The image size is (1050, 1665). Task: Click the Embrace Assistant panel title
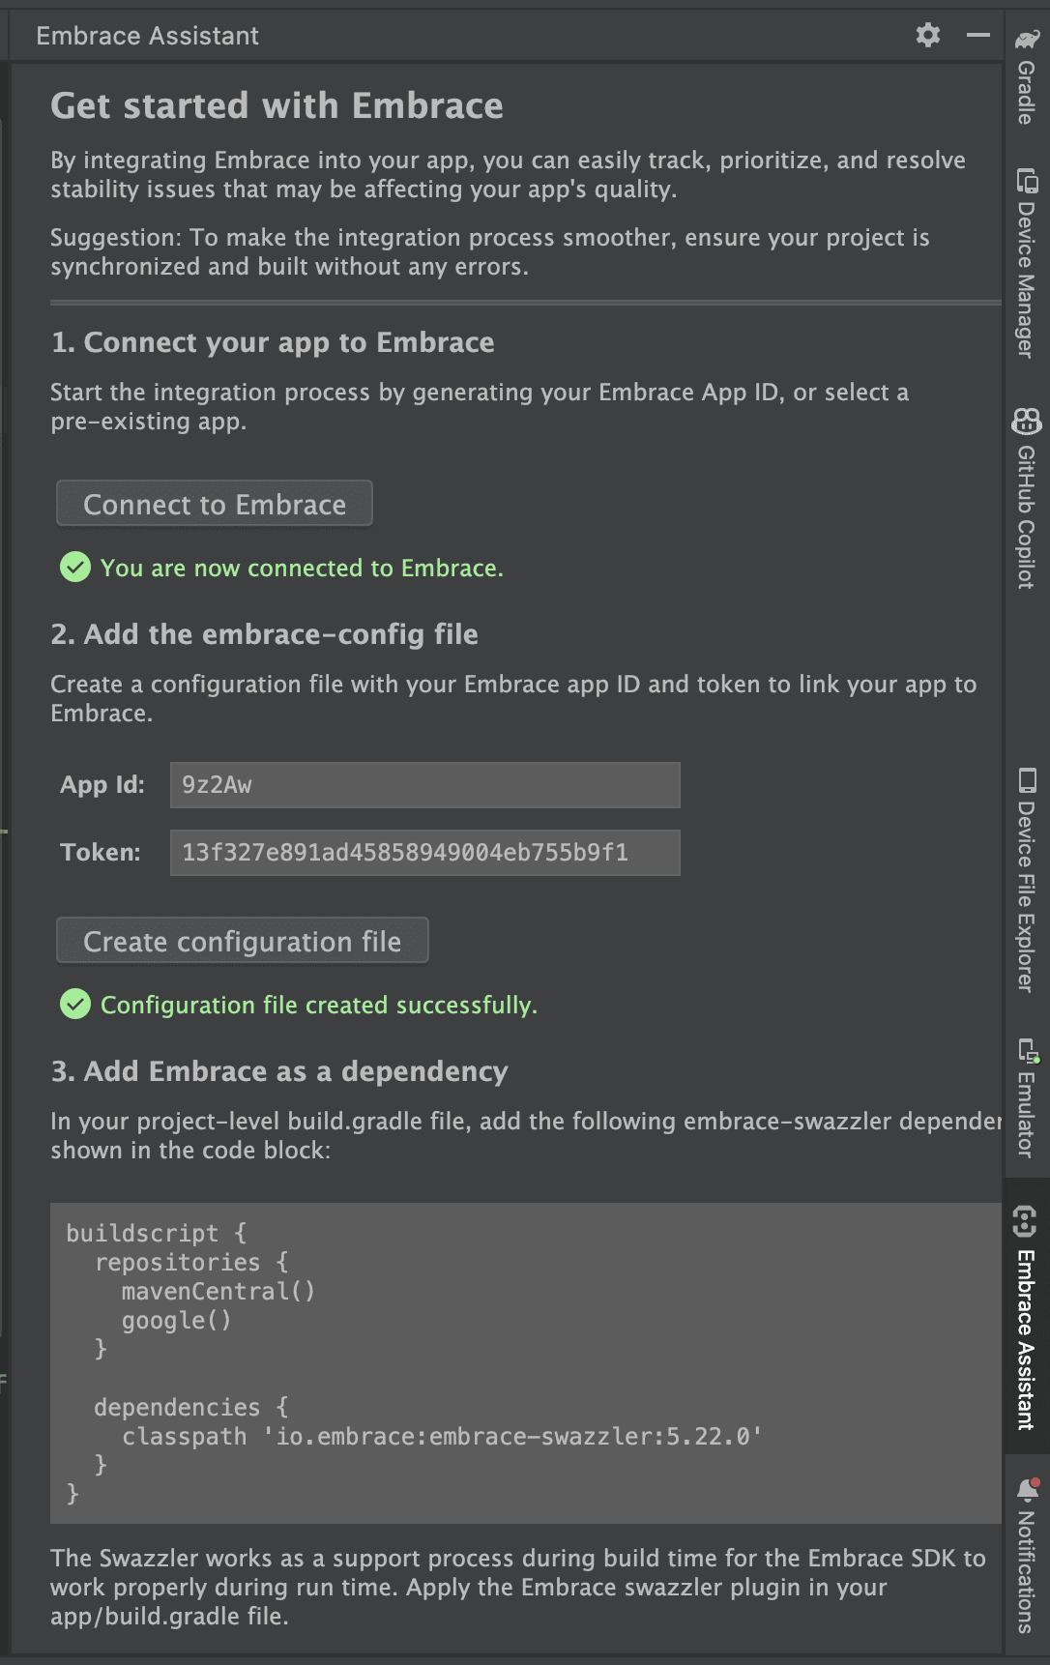tap(147, 35)
